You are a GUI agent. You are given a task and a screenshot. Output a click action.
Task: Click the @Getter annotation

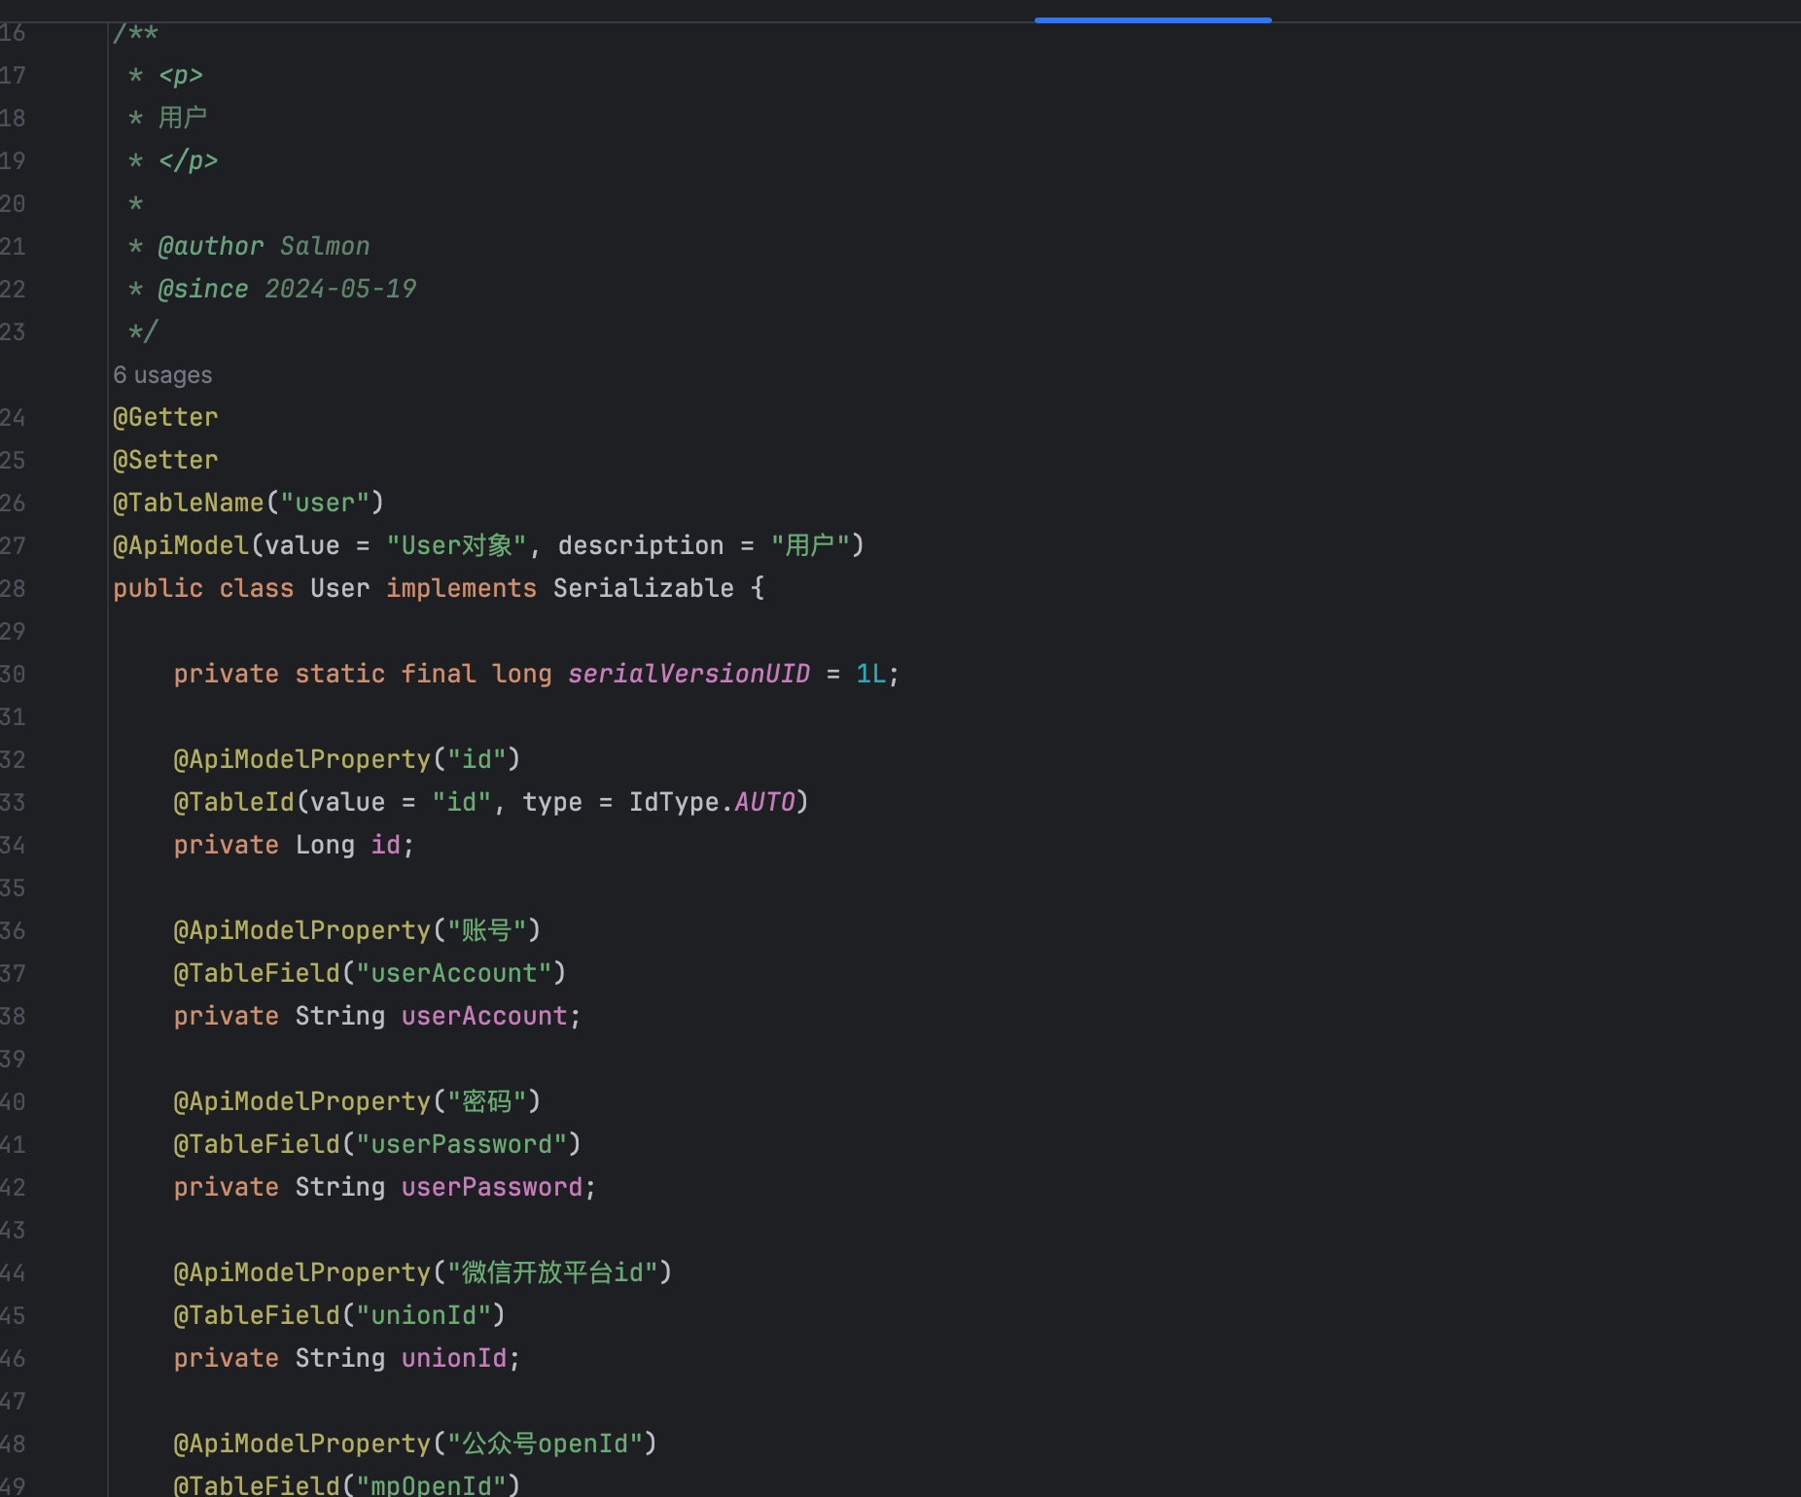pos(165,418)
